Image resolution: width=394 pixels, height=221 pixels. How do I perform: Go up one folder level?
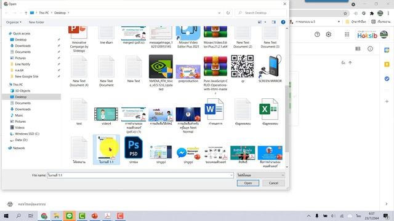[x=26, y=13]
